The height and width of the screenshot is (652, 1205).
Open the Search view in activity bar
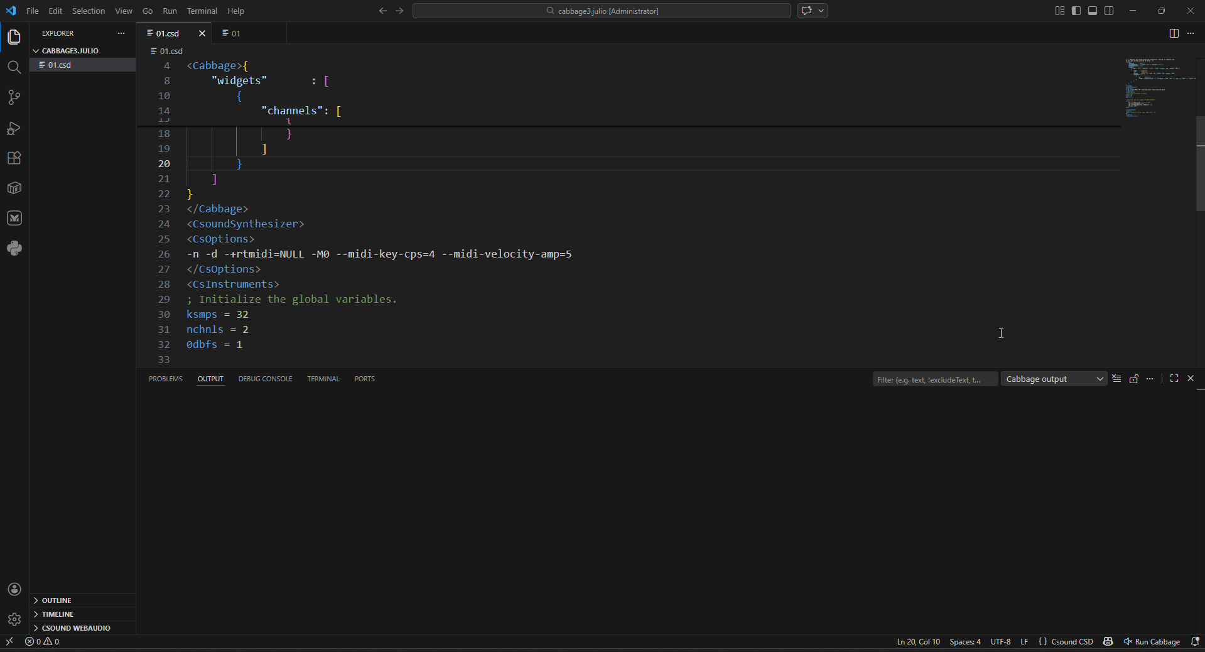pyautogui.click(x=14, y=67)
